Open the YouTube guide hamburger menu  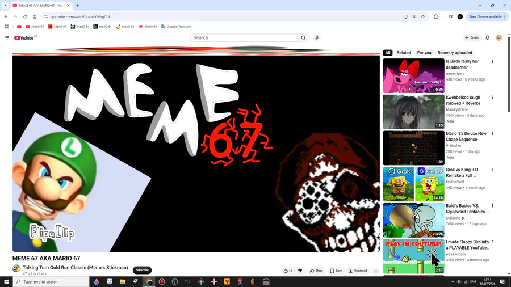click(7, 38)
